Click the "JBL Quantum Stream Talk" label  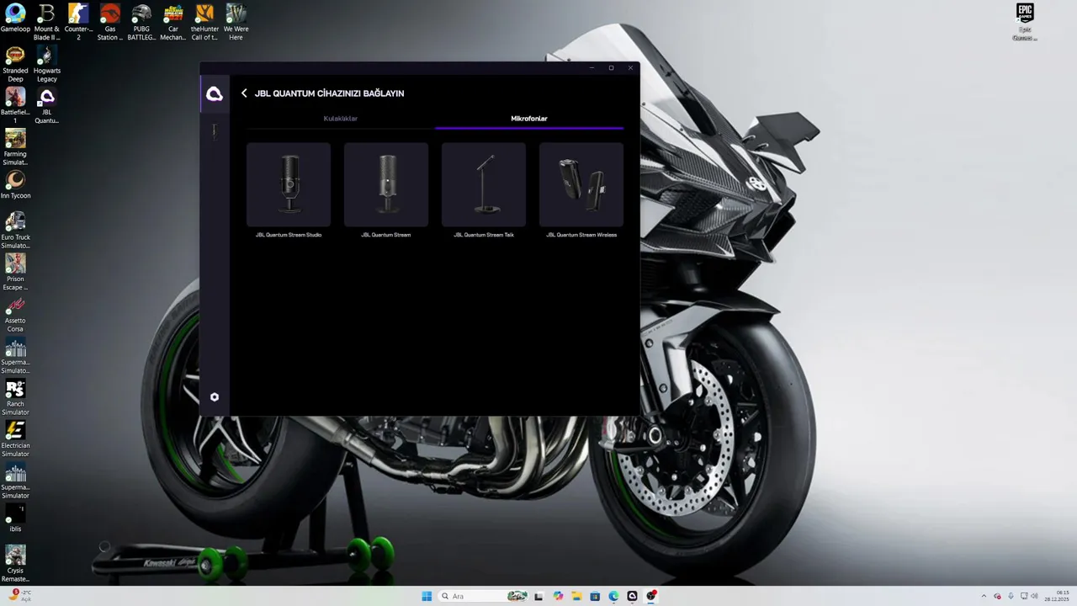tap(484, 235)
